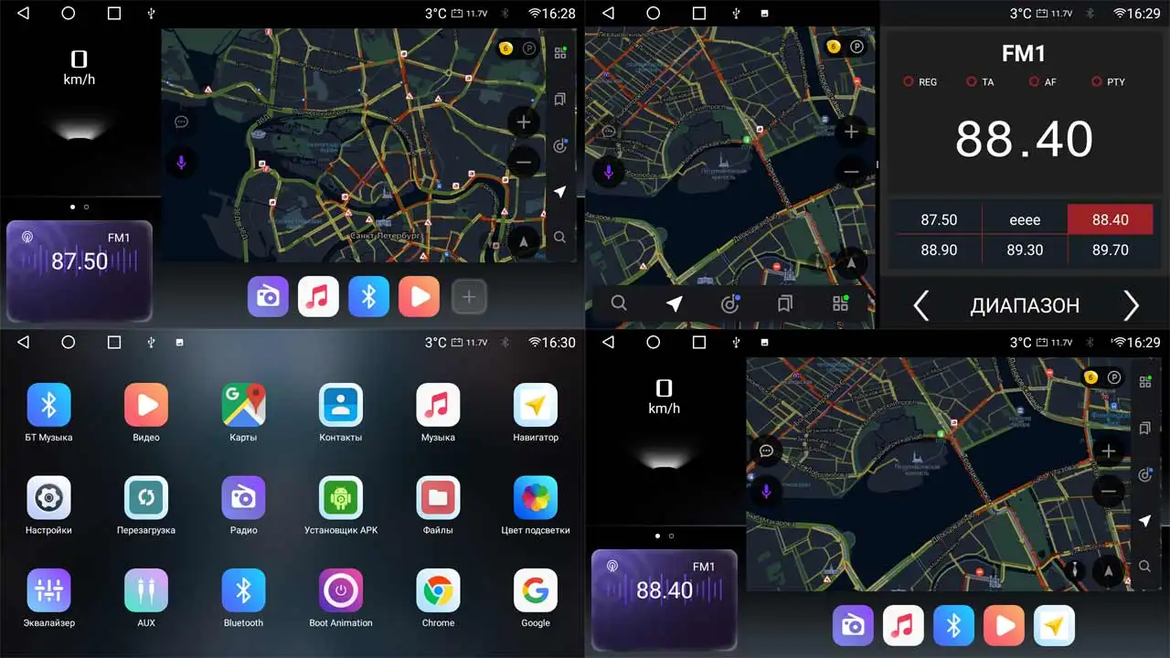Expand the dock with the + tile
The image size is (1170, 658).
tap(469, 296)
